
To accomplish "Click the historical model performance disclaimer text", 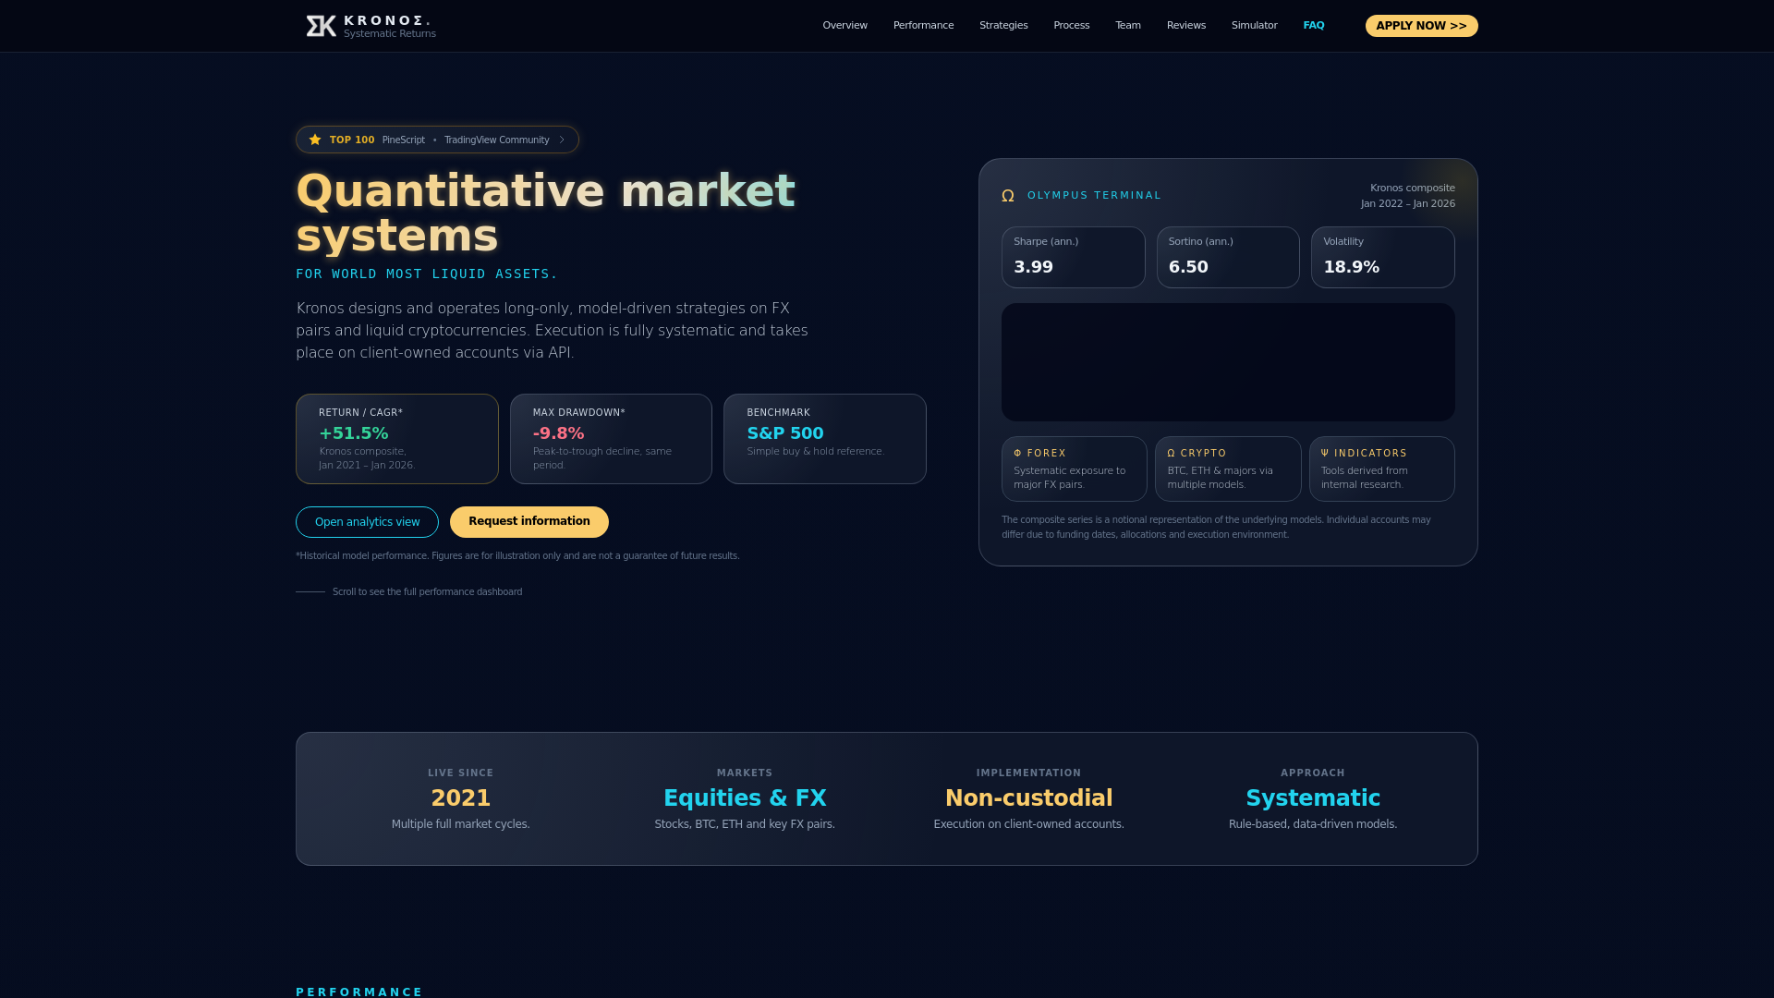I will pos(517,556).
